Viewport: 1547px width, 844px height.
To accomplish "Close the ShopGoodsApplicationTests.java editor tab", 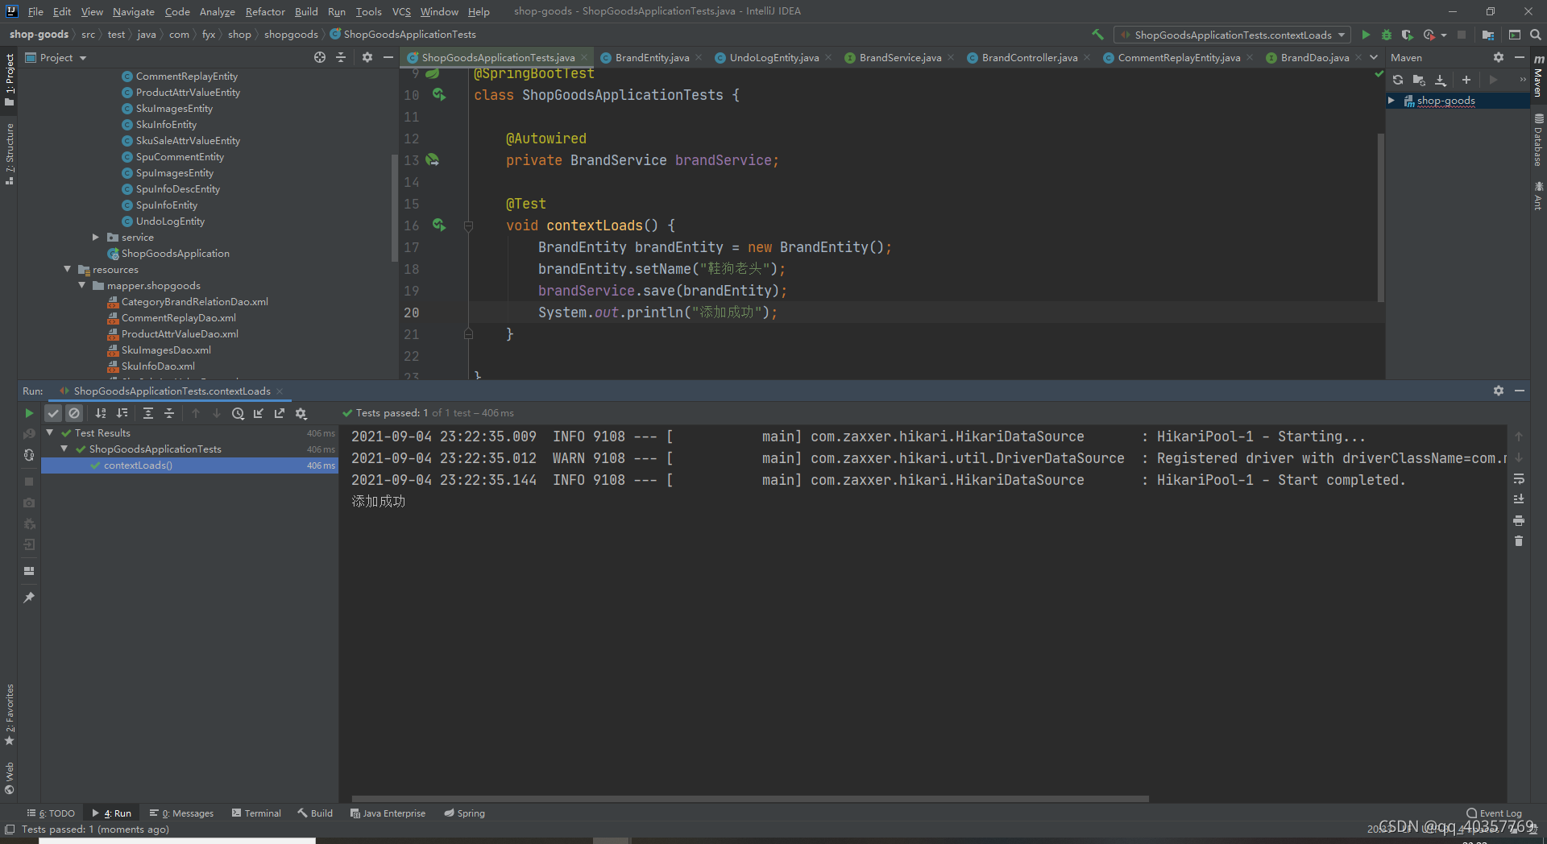I will pos(584,57).
